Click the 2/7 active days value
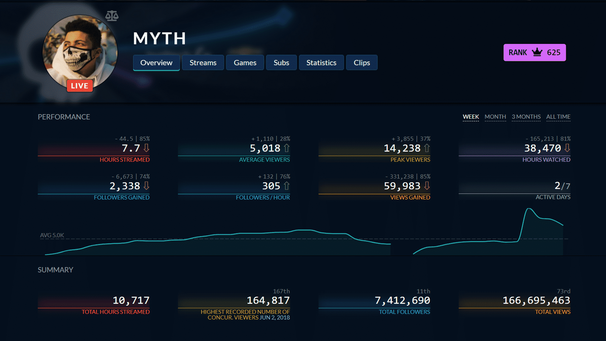The image size is (606, 341). pos(562,186)
